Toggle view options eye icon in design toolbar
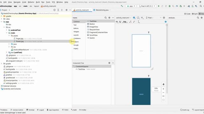Viewport: 204px width, 114px height. (117, 22)
